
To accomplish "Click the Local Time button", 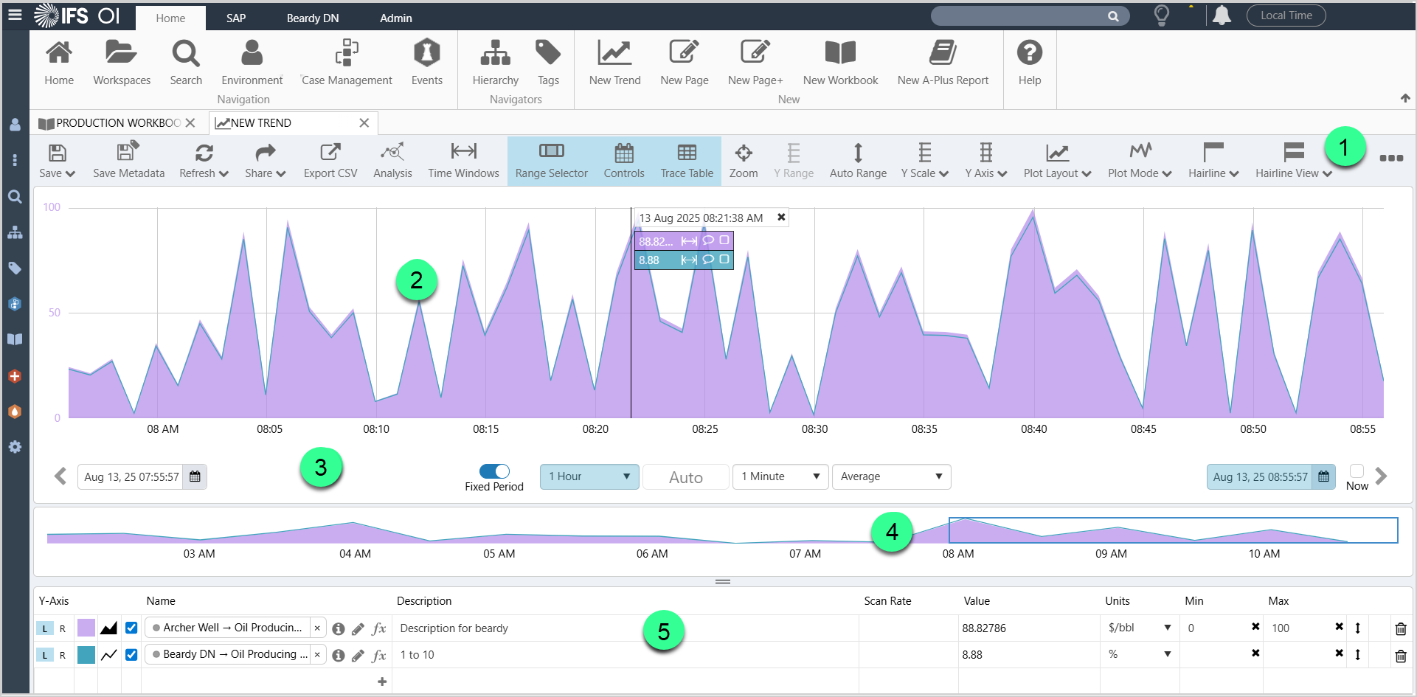I will 1286,15.
